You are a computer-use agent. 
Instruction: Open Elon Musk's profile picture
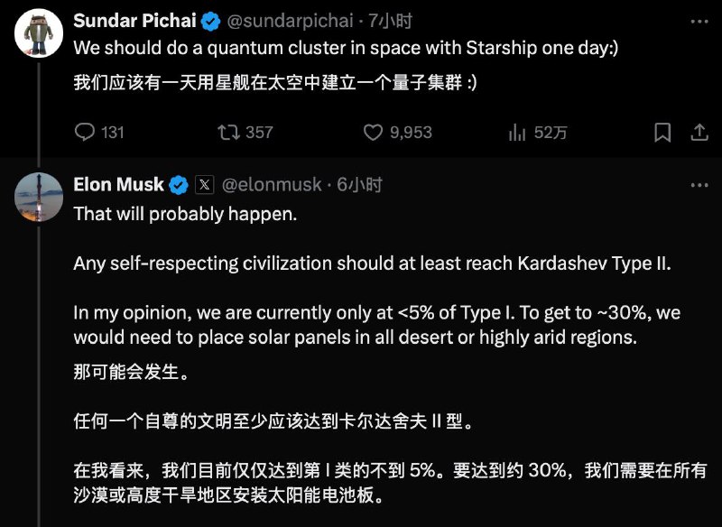coord(39,197)
